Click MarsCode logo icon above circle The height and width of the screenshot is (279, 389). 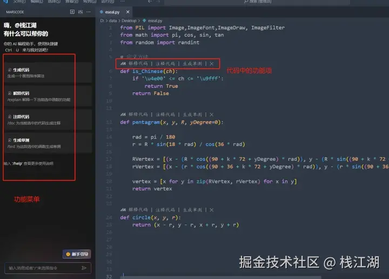tap(123, 210)
